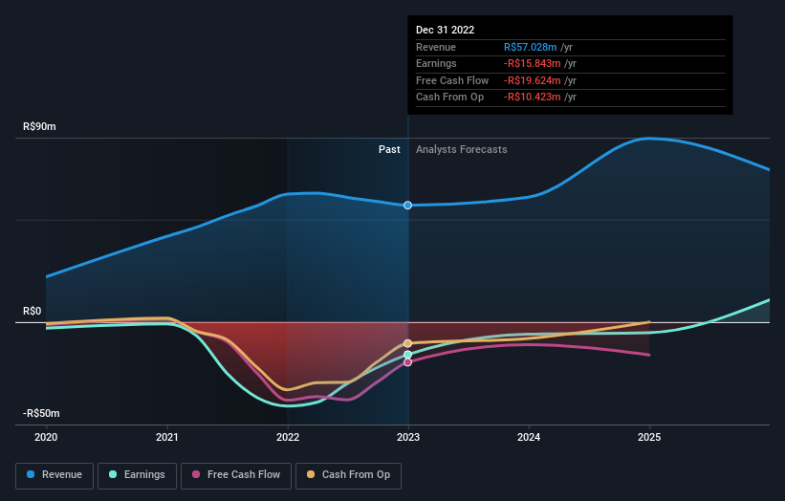Click the 2020 x-axis label
The image size is (785, 501).
click(x=46, y=437)
